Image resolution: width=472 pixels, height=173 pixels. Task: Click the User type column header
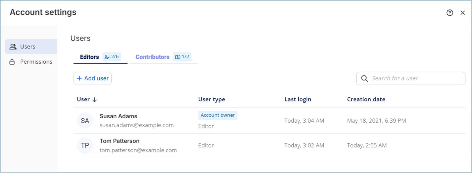tap(212, 99)
